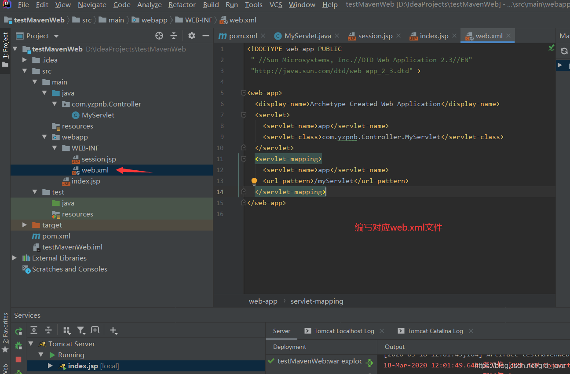Select pom.xml in the project tree
Image resolution: width=570 pixels, height=374 pixels.
pos(56,236)
